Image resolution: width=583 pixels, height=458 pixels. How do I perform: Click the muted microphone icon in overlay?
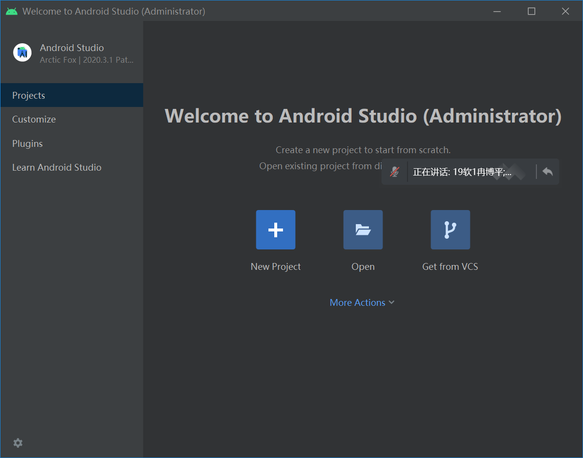click(x=395, y=172)
